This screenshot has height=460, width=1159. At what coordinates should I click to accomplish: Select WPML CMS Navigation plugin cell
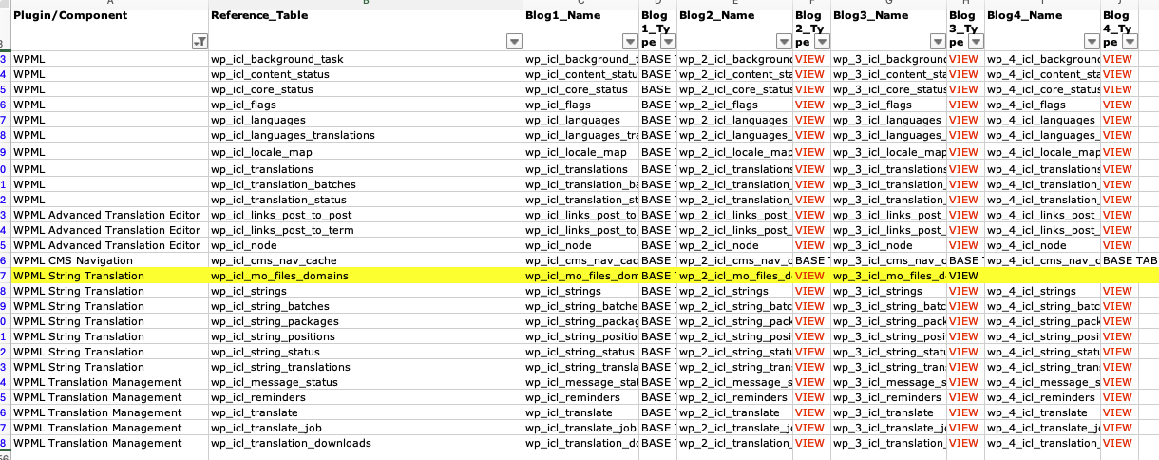point(109,260)
